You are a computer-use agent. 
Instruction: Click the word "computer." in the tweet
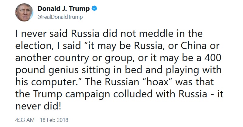coord(56,83)
